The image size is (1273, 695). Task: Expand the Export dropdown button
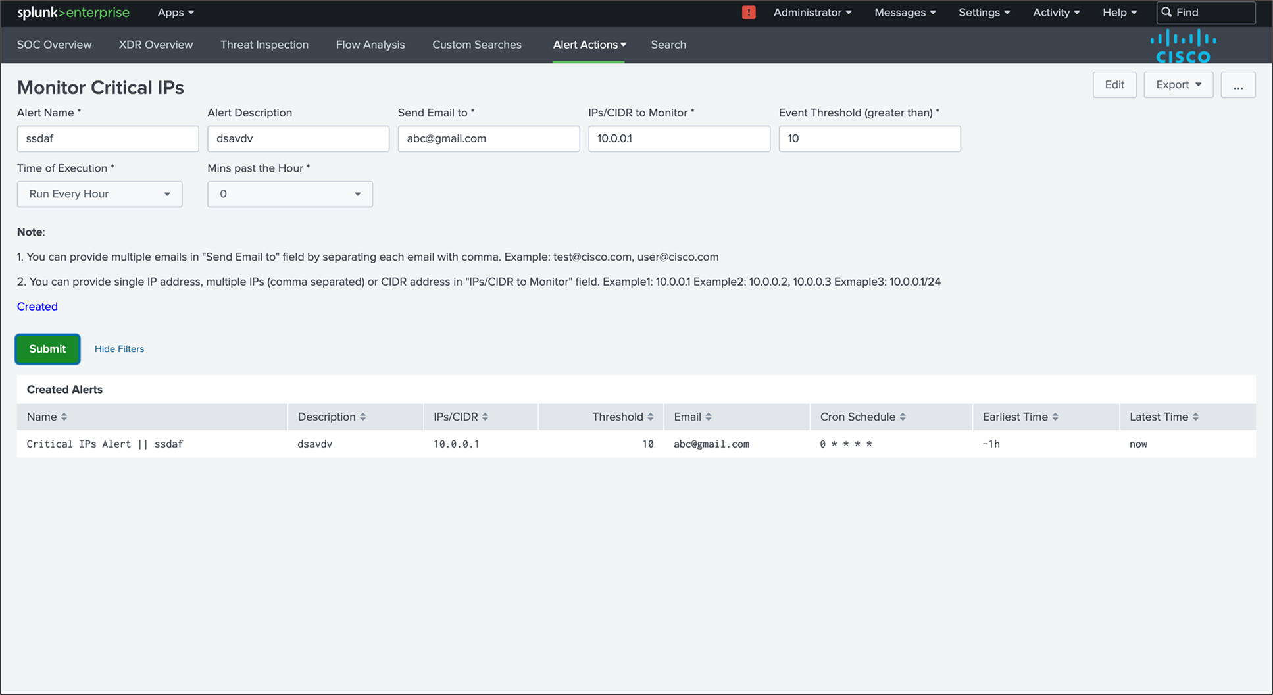click(x=1178, y=85)
